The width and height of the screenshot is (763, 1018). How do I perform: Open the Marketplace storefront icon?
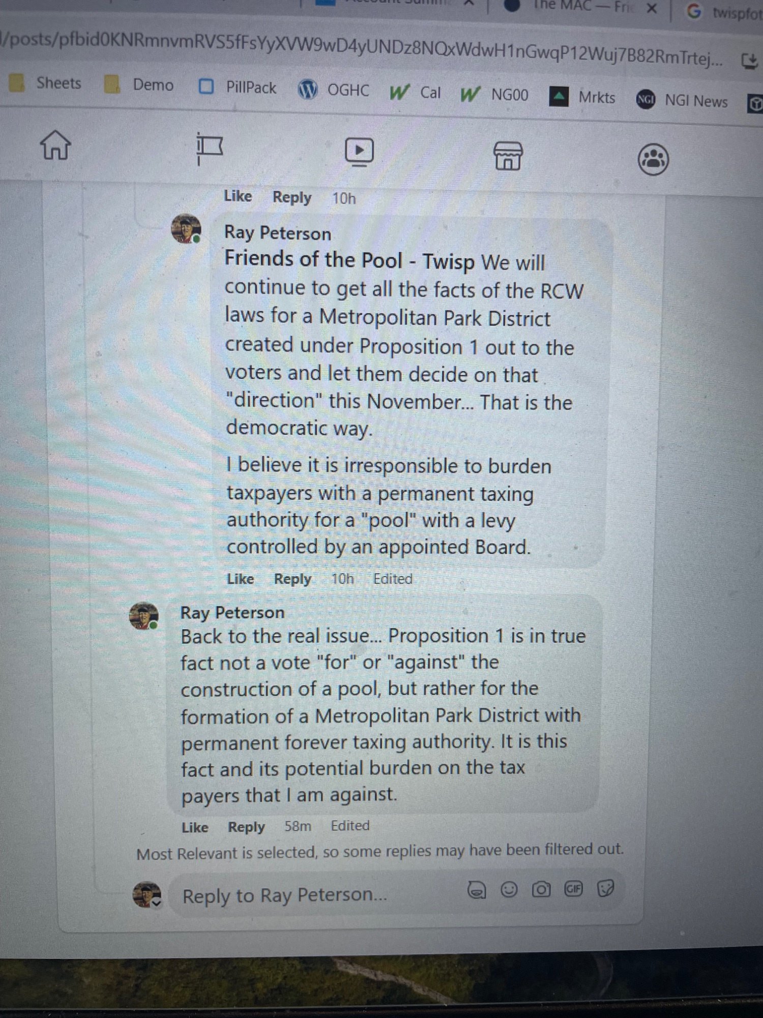508,156
